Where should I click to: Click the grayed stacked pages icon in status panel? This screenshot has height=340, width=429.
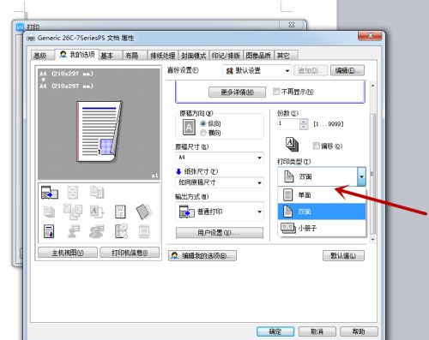click(x=49, y=212)
